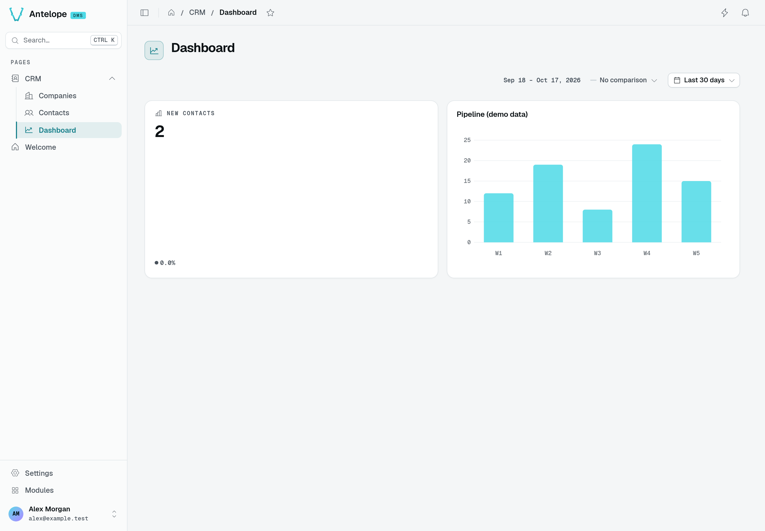The width and height of the screenshot is (765, 531).
Task: Click the W5 bar in Pipeline chart
Action: point(696,212)
